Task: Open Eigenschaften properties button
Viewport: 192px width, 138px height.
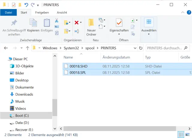Action: tap(119, 25)
